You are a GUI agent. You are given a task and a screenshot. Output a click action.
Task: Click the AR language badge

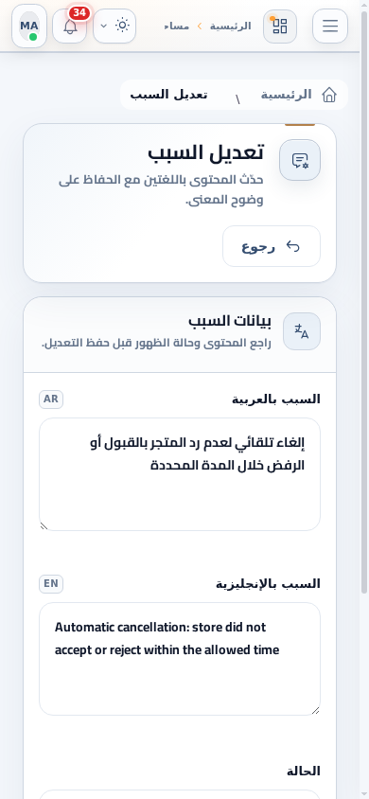point(51,399)
